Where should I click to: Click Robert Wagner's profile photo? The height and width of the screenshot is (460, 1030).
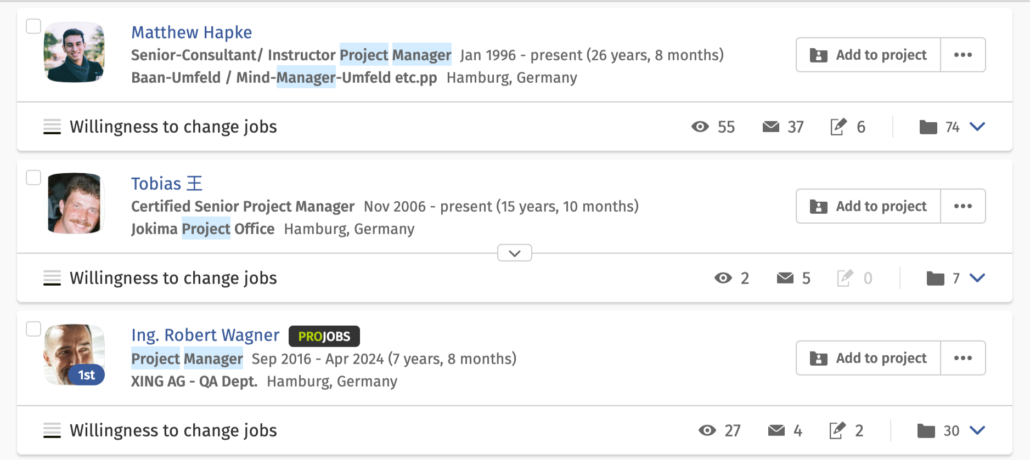point(74,355)
